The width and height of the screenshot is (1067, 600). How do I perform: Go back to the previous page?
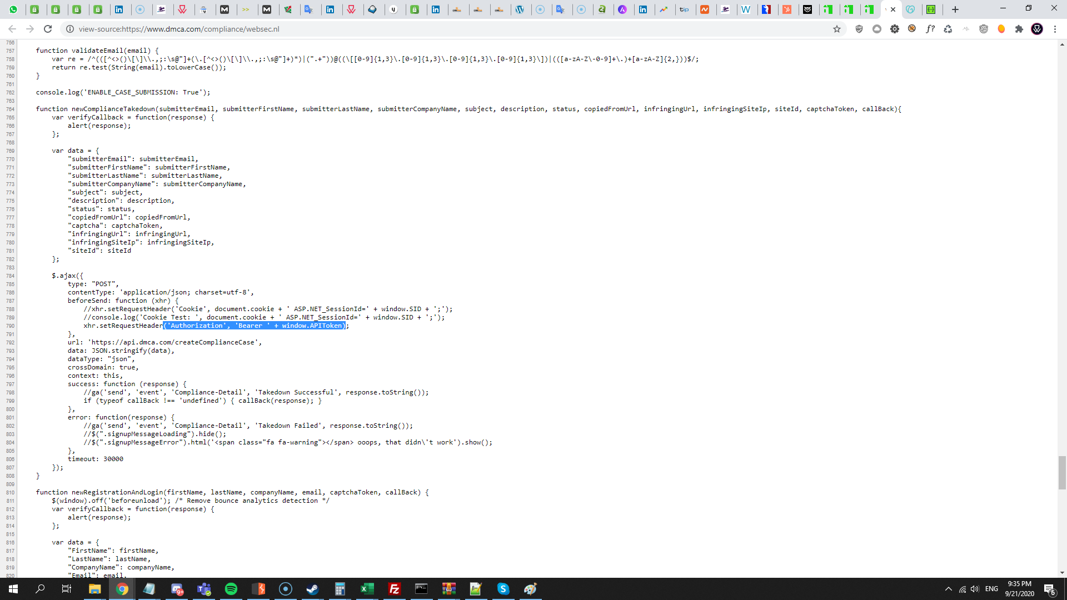[12, 29]
